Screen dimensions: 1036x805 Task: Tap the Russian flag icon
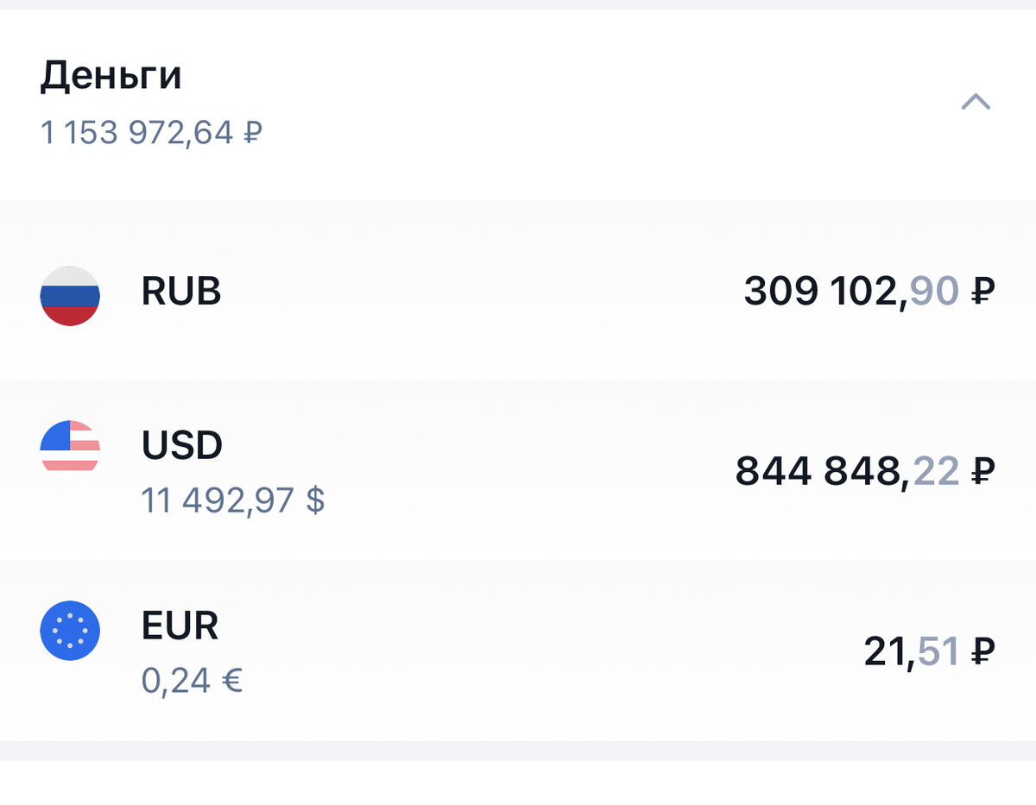(x=70, y=296)
